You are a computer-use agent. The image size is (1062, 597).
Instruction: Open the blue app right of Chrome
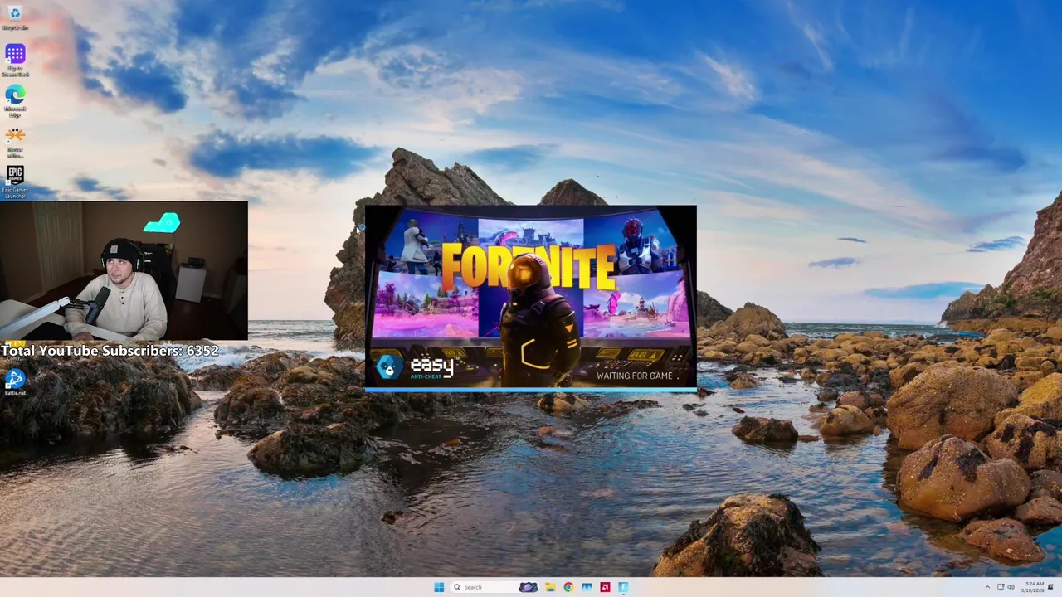tap(587, 587)
